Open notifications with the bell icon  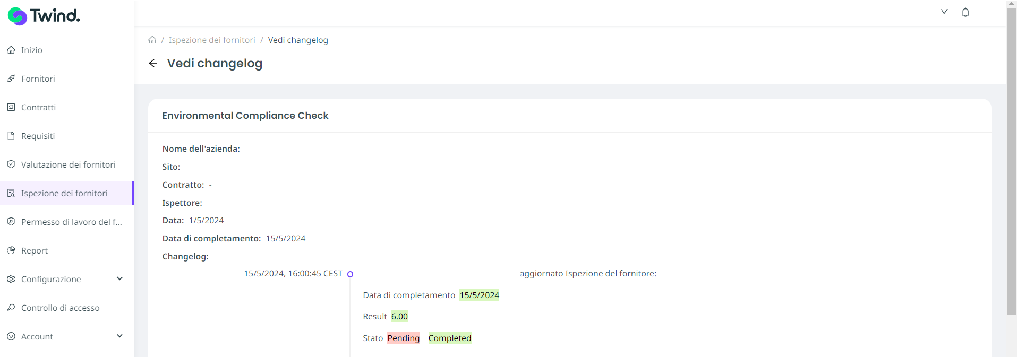click(x=965, y=12)
